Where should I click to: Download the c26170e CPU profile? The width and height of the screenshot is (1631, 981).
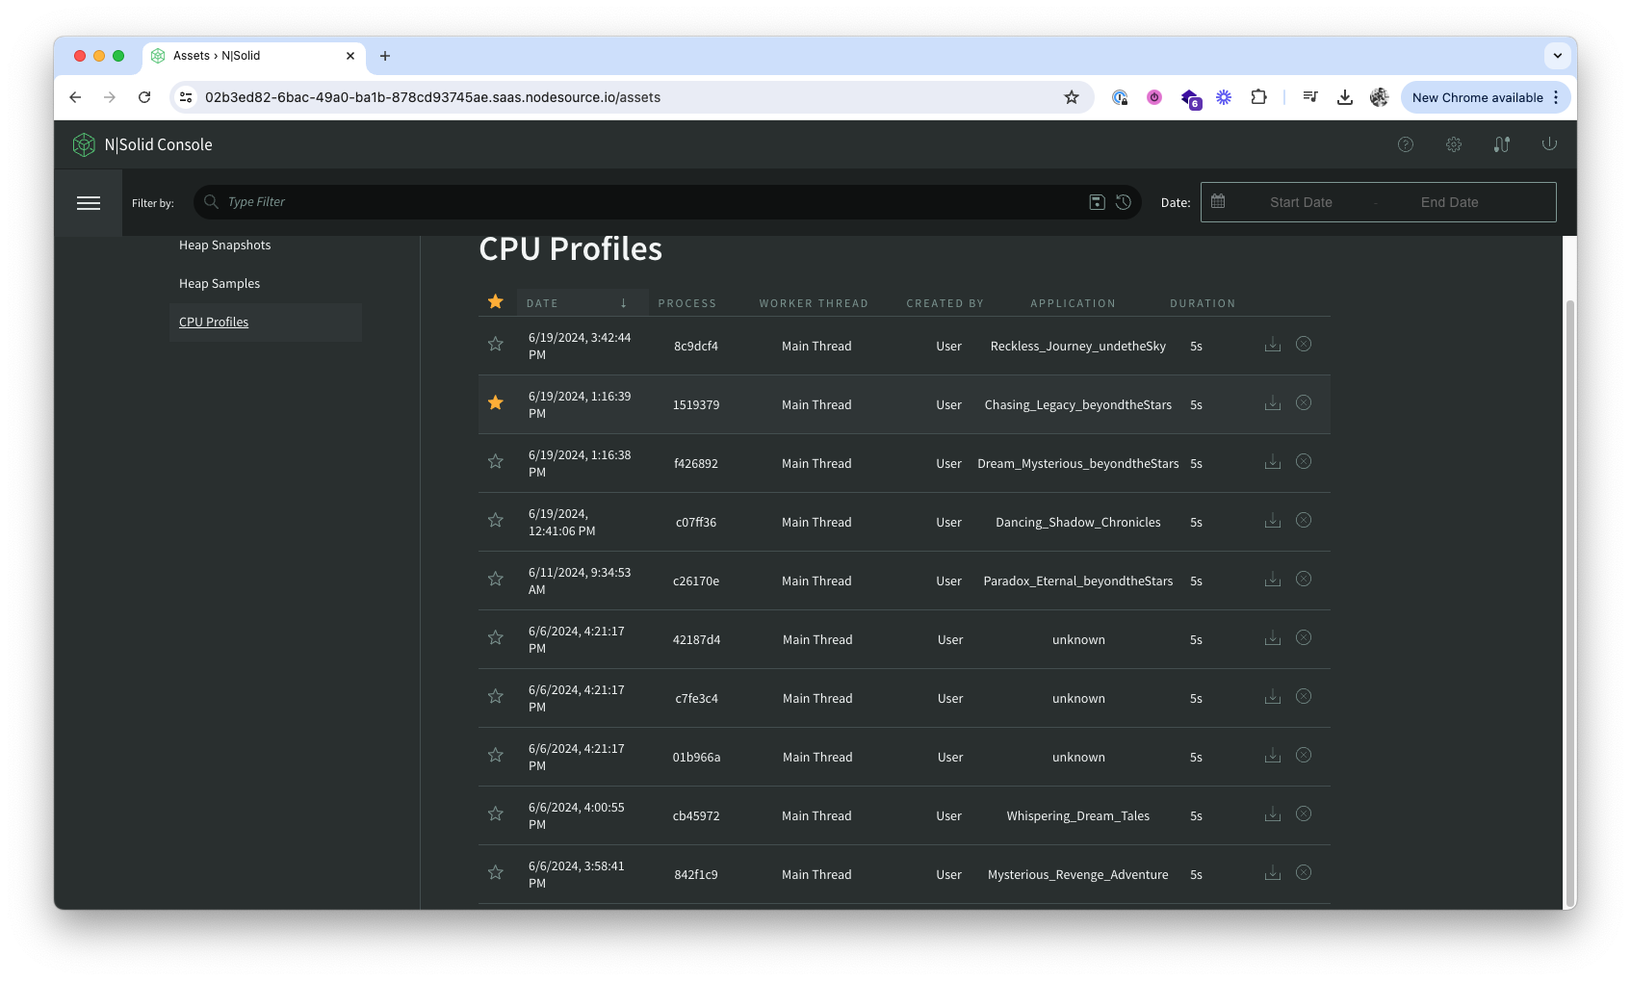tap(1273, 580)
